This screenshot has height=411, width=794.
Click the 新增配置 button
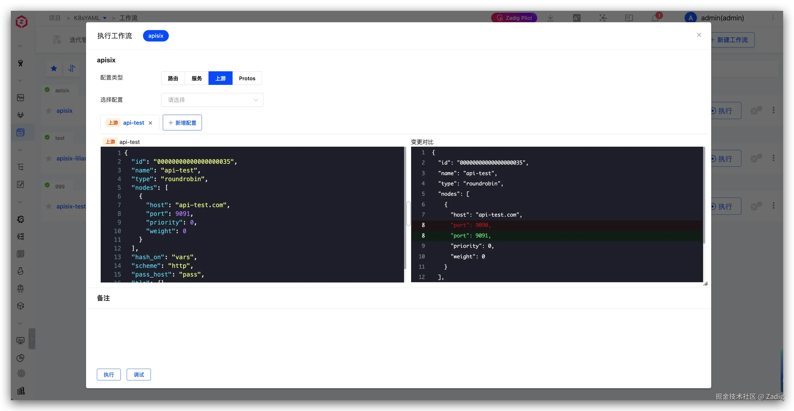point(182,123)
